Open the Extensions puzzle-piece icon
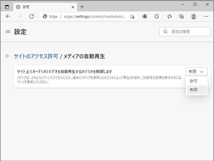 point(156,16)
